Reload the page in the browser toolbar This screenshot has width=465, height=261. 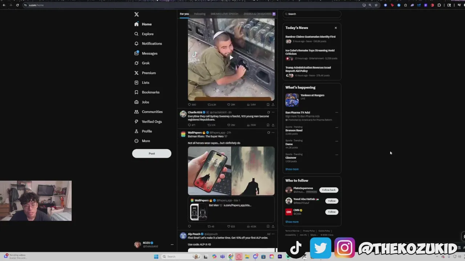click(17, 5)
